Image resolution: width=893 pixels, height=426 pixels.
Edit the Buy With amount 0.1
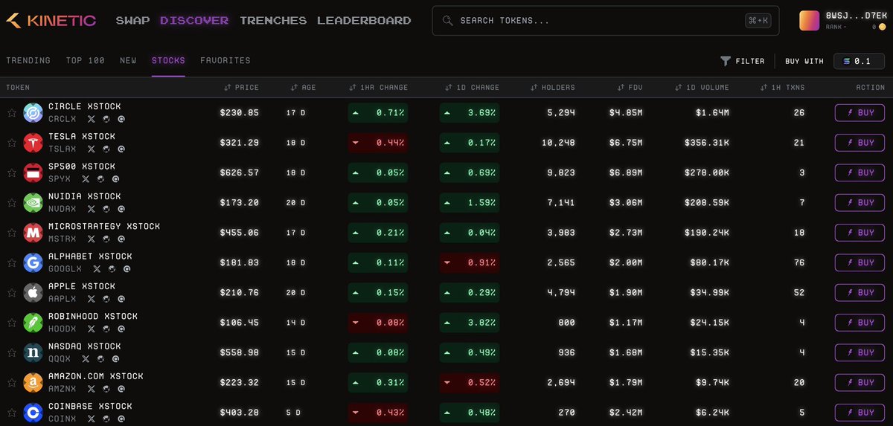(859, 61)
